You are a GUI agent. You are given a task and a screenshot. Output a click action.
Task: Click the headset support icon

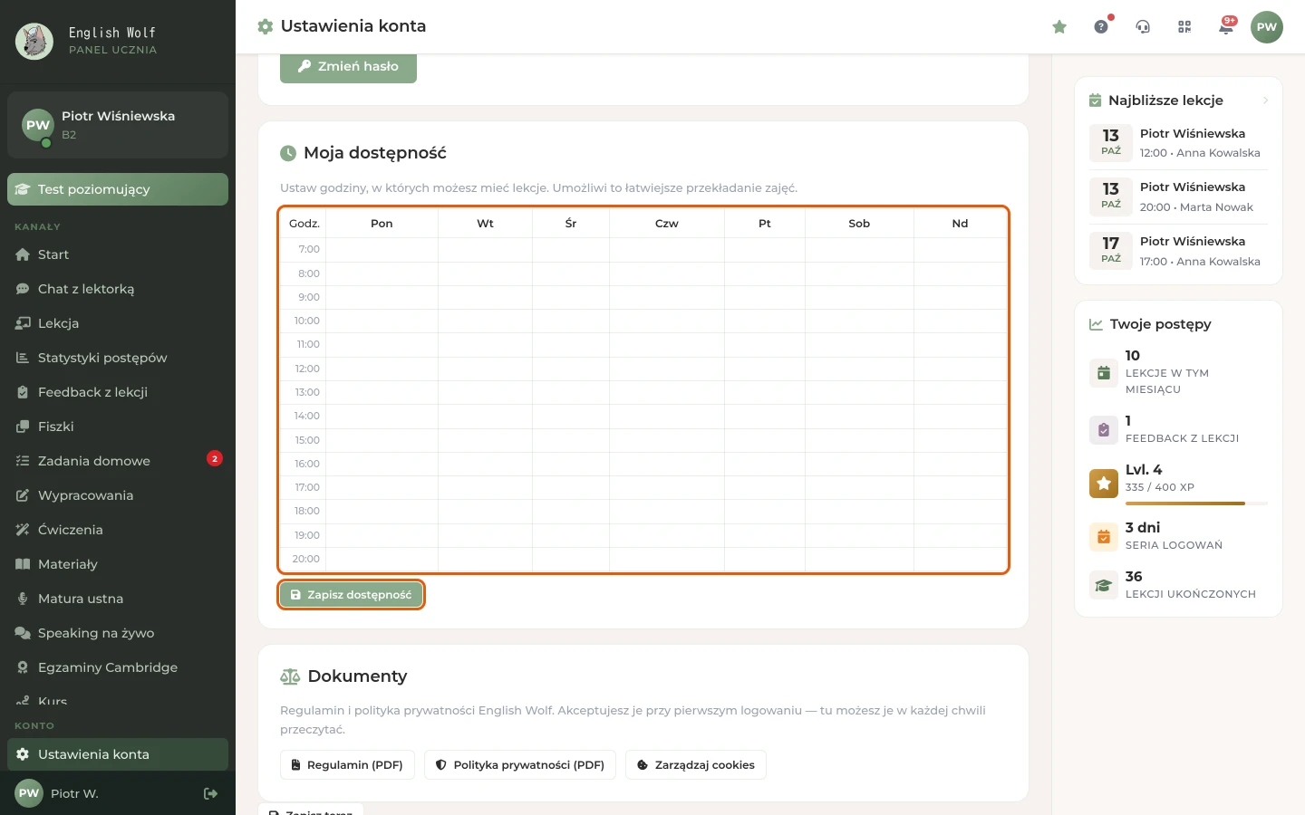pos(1143,27)
